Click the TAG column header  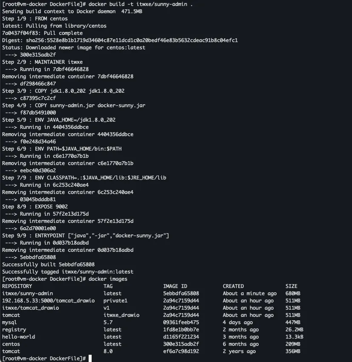pyautogui.click(x=108, y=286)
